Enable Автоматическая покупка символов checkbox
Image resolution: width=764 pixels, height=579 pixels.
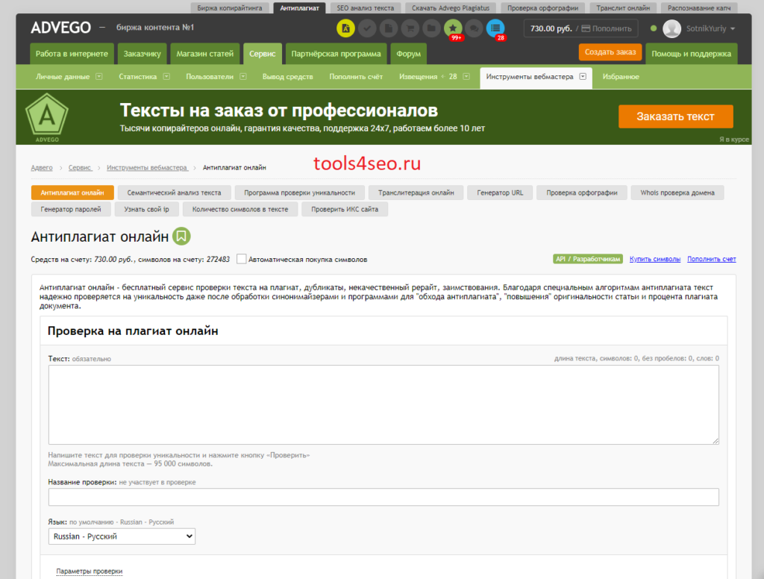(x=241, y=259)
